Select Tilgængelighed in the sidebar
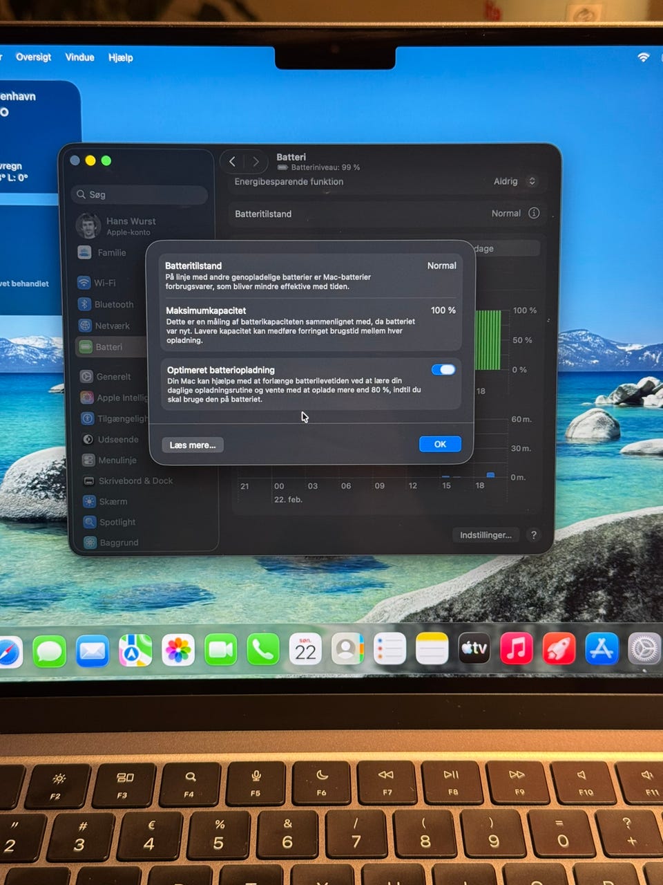 114,418
